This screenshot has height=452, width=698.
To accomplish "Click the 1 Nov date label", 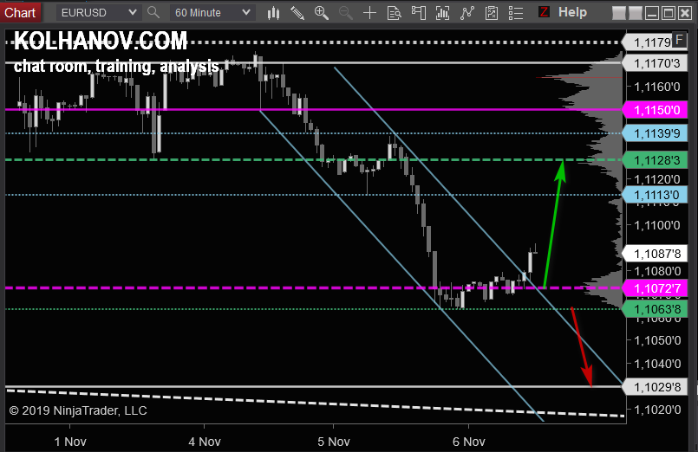I will coord(70,442).
